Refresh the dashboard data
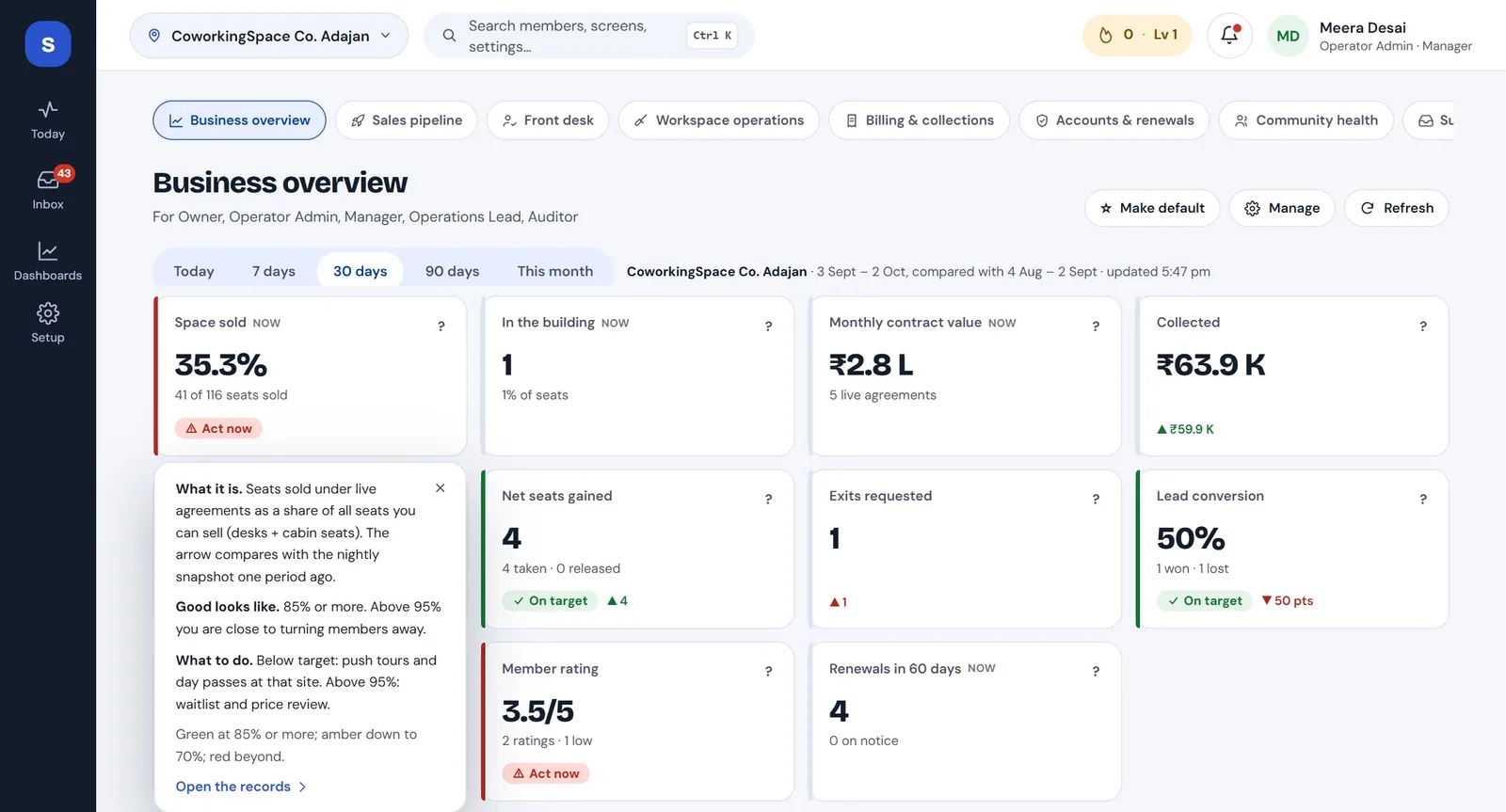The image size is (1506, 812). tap(1397, 208)
